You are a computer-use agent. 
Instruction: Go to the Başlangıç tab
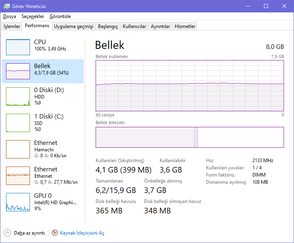[x=108, y=26]
